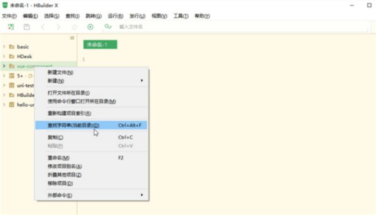Viewport: 376px width, 215px height.
Task: Choose 重新构建项目索引(R)
Action: (x=91, y=113)
